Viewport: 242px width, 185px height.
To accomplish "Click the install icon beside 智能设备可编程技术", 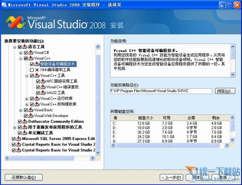I will click(x=37, y=64).
